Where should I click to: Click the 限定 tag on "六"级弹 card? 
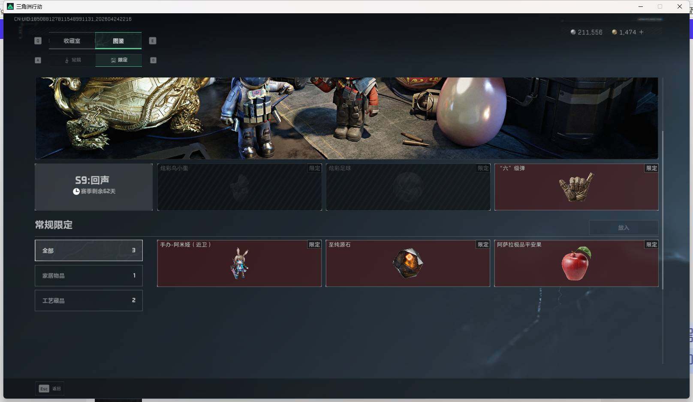click(x=652, y=168)
